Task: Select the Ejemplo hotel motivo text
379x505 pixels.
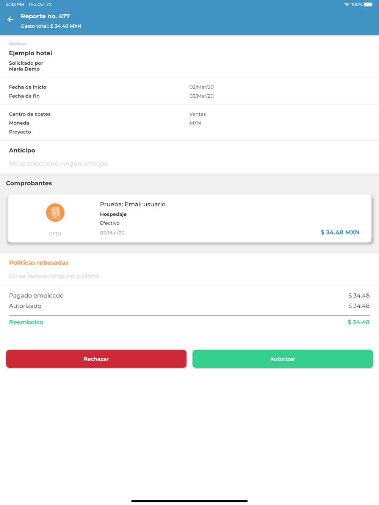Action: (x=31, y=53)
